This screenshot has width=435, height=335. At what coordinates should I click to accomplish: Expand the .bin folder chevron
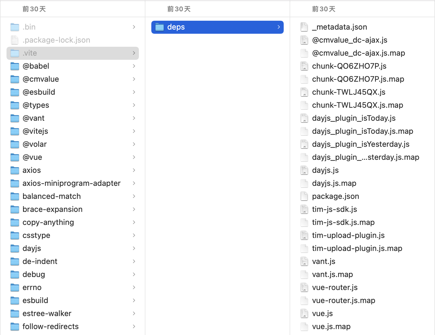tap(134, 27)
